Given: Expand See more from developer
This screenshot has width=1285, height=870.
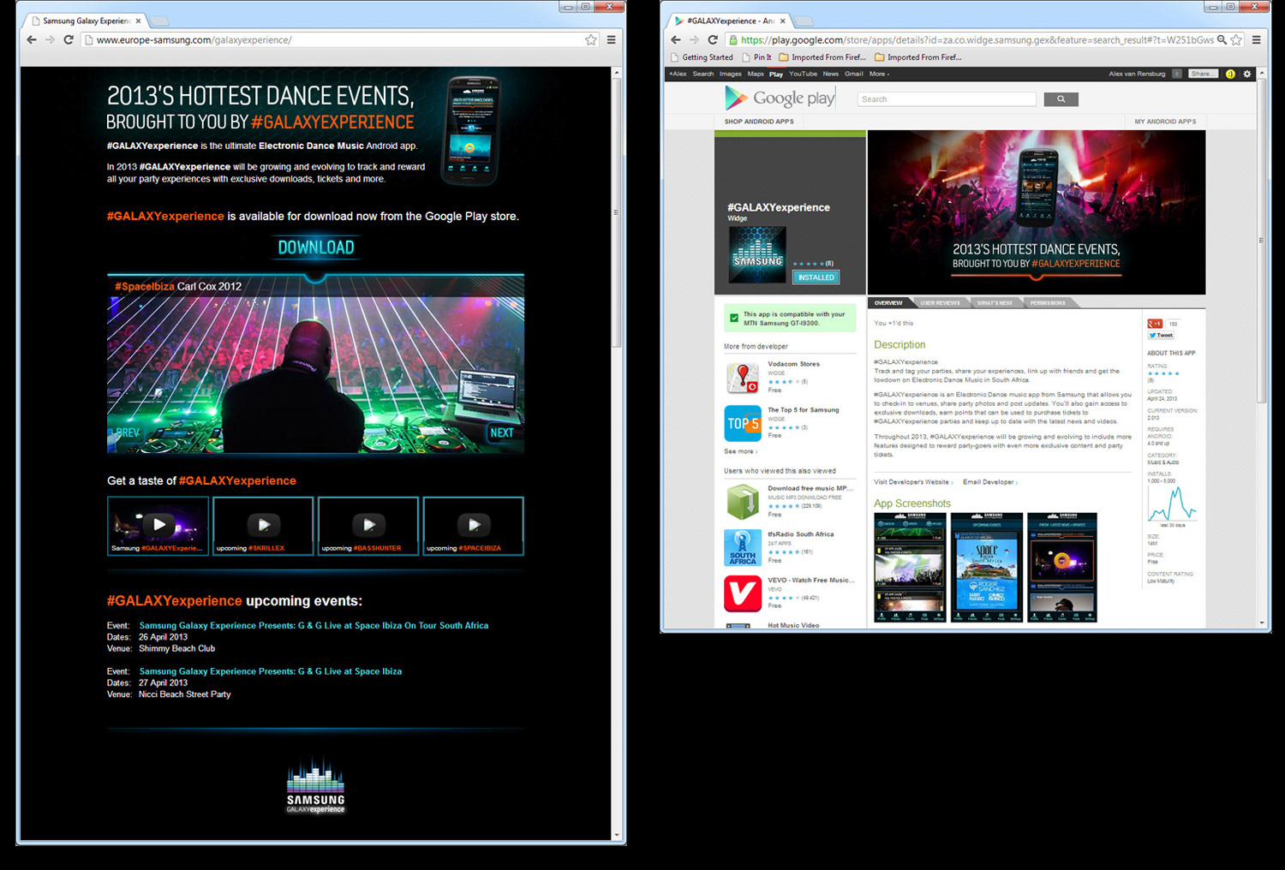Looking at the screenshot, I should (x=740, y=451).
